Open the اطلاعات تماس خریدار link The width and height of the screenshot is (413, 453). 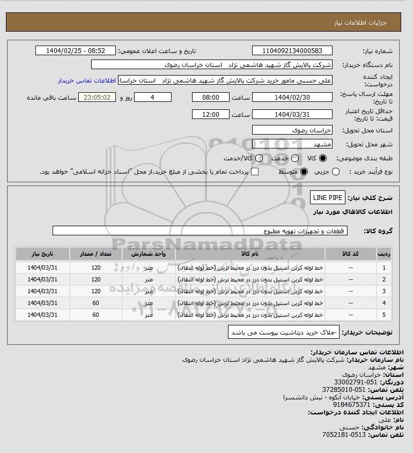87,80
